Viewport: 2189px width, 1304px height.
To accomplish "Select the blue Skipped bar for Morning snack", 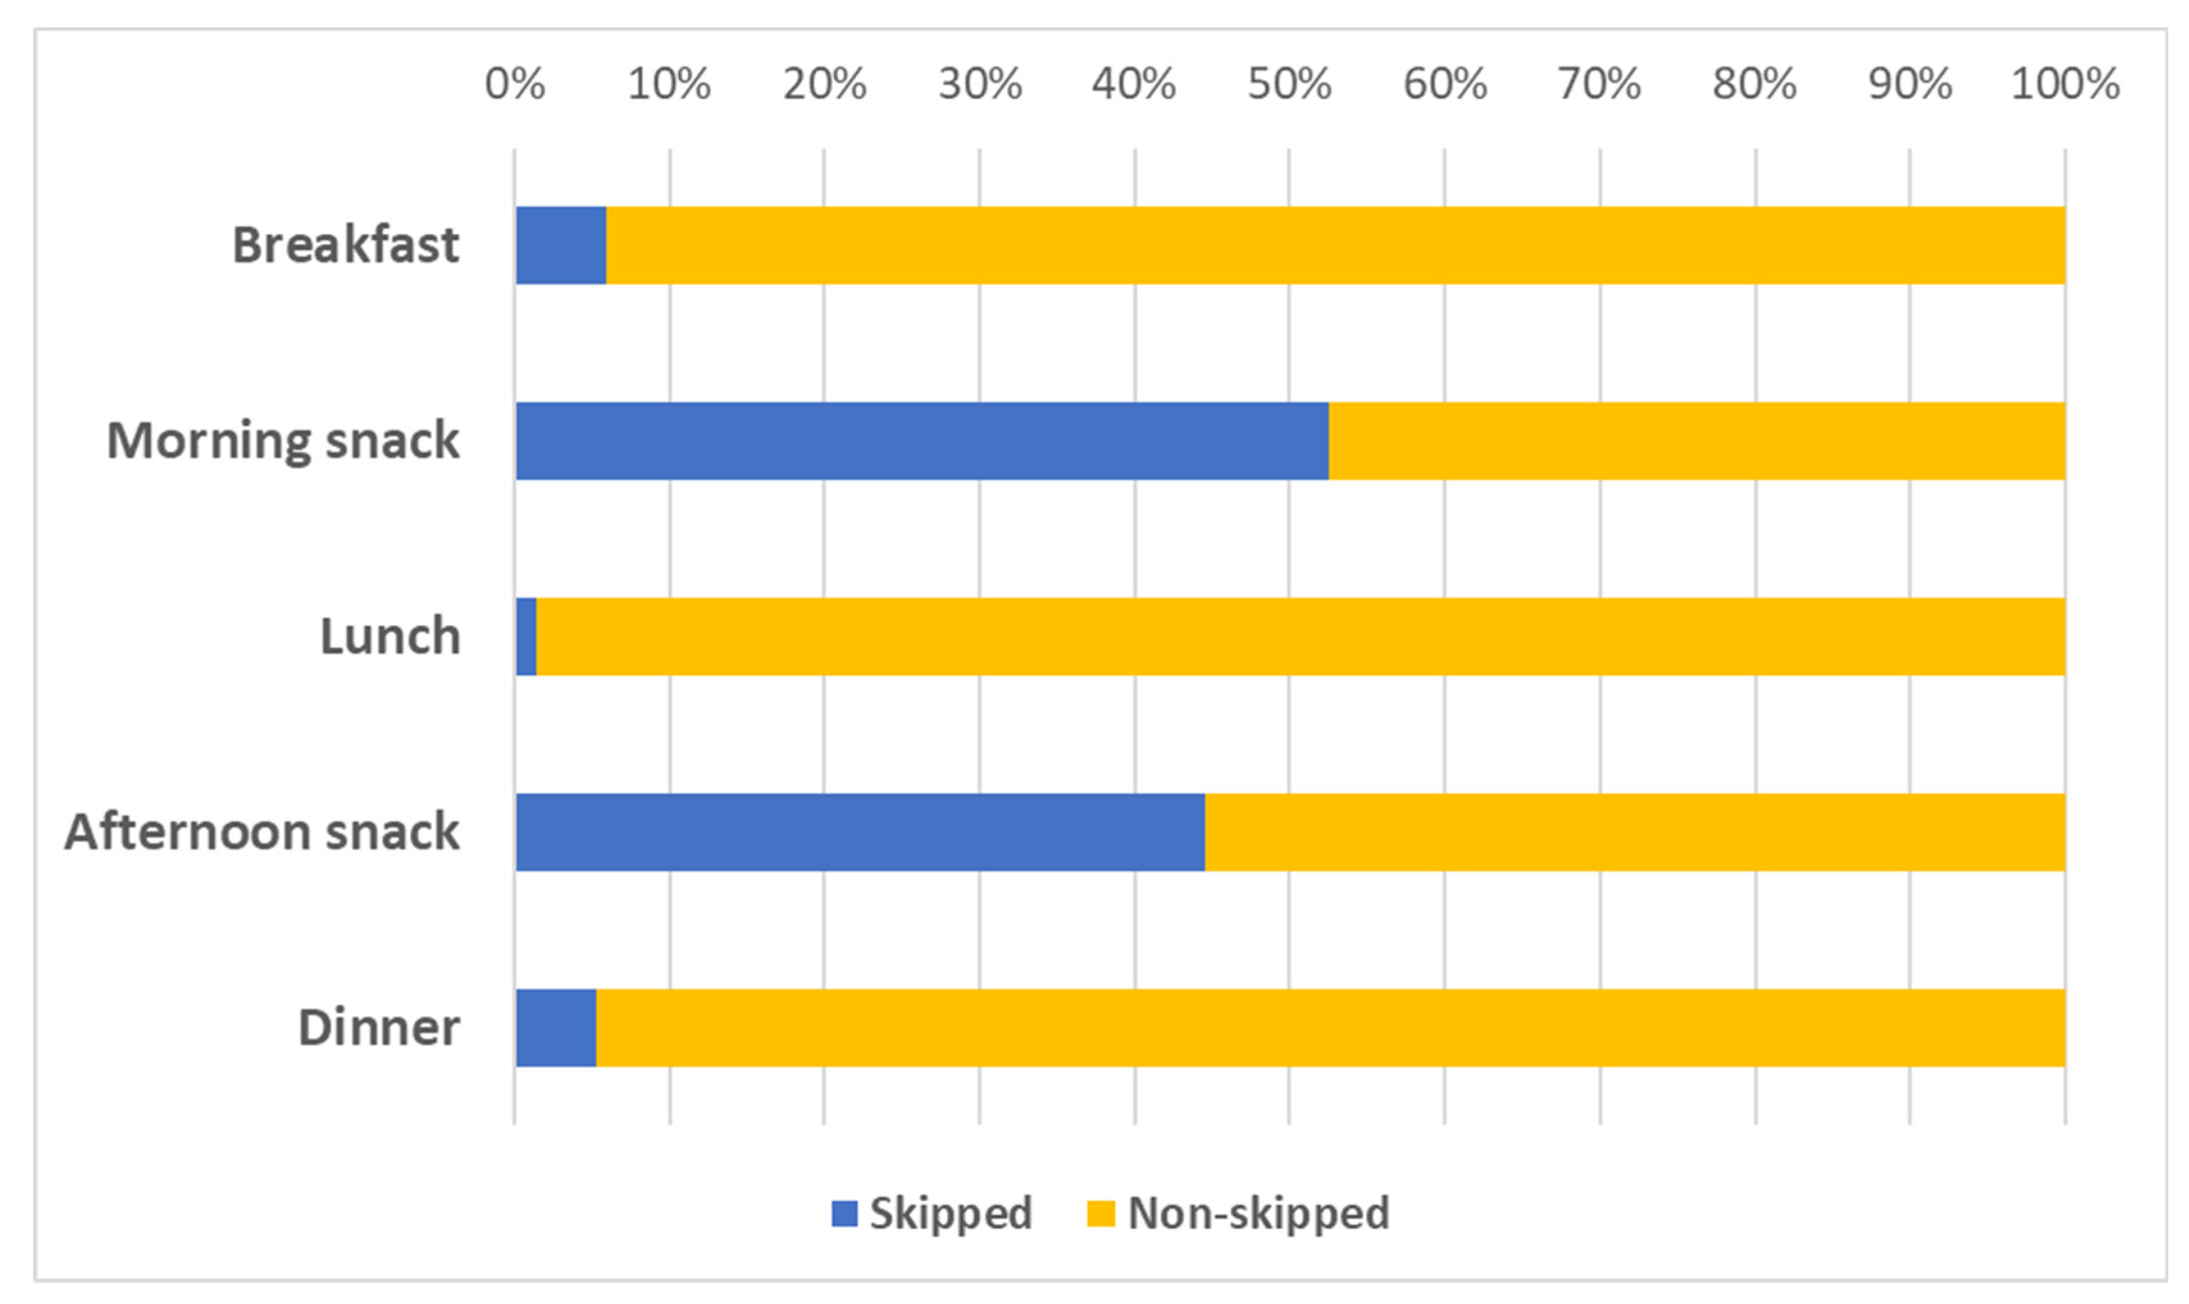I will (922, 441).
